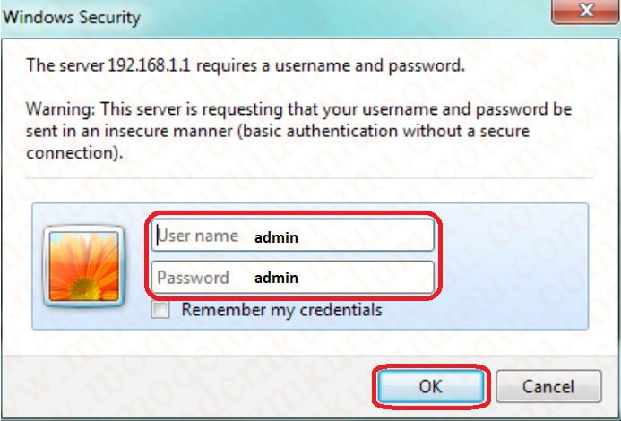Viewport: 621px width, 421px height.
Task: Click the 192.168.1.1 server address text
Action: coord(150,65)
